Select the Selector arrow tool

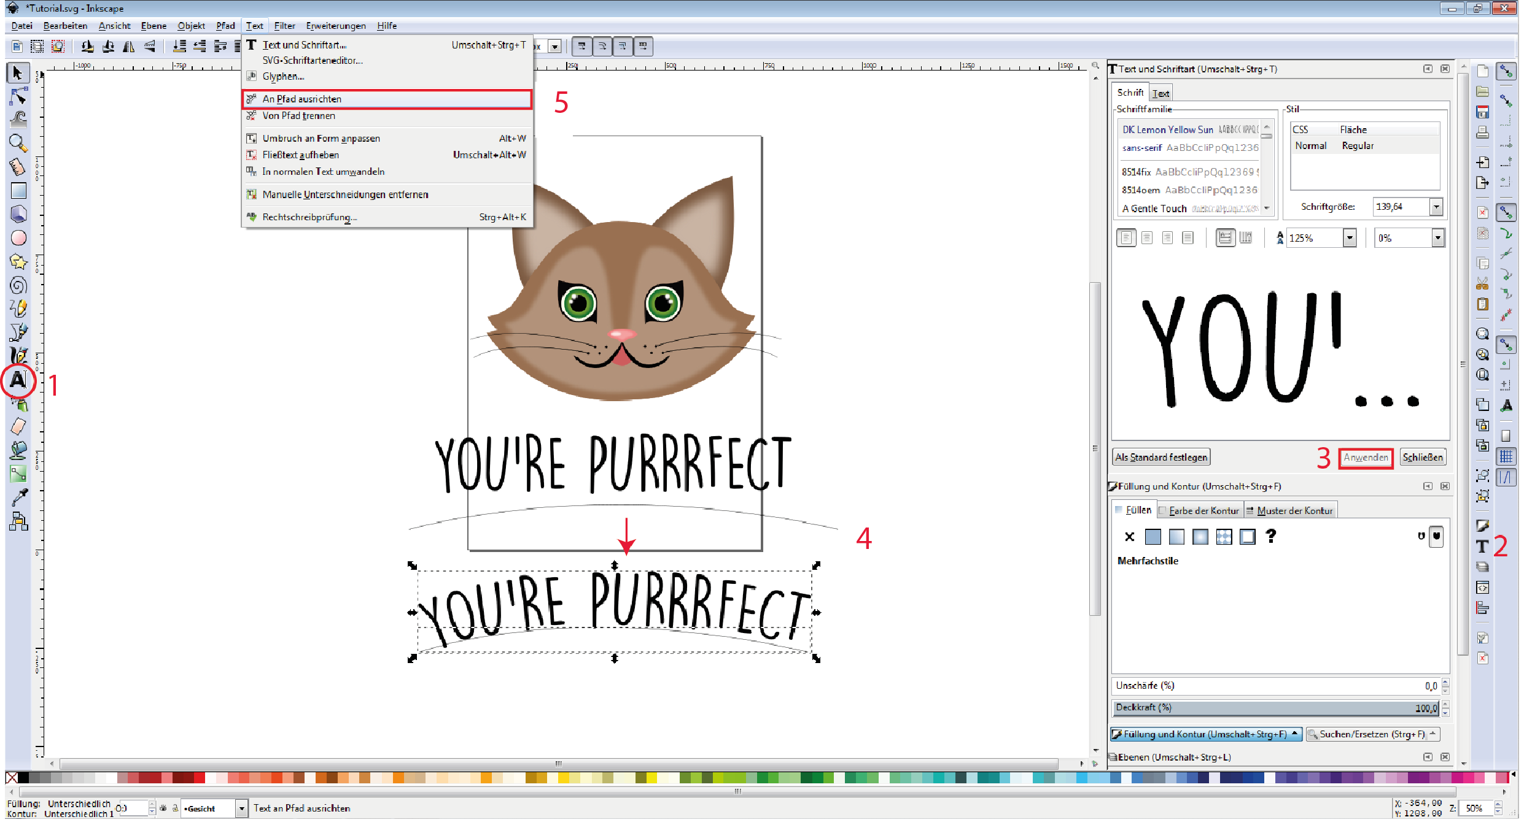pyautogui.click(x=18, y=73)
